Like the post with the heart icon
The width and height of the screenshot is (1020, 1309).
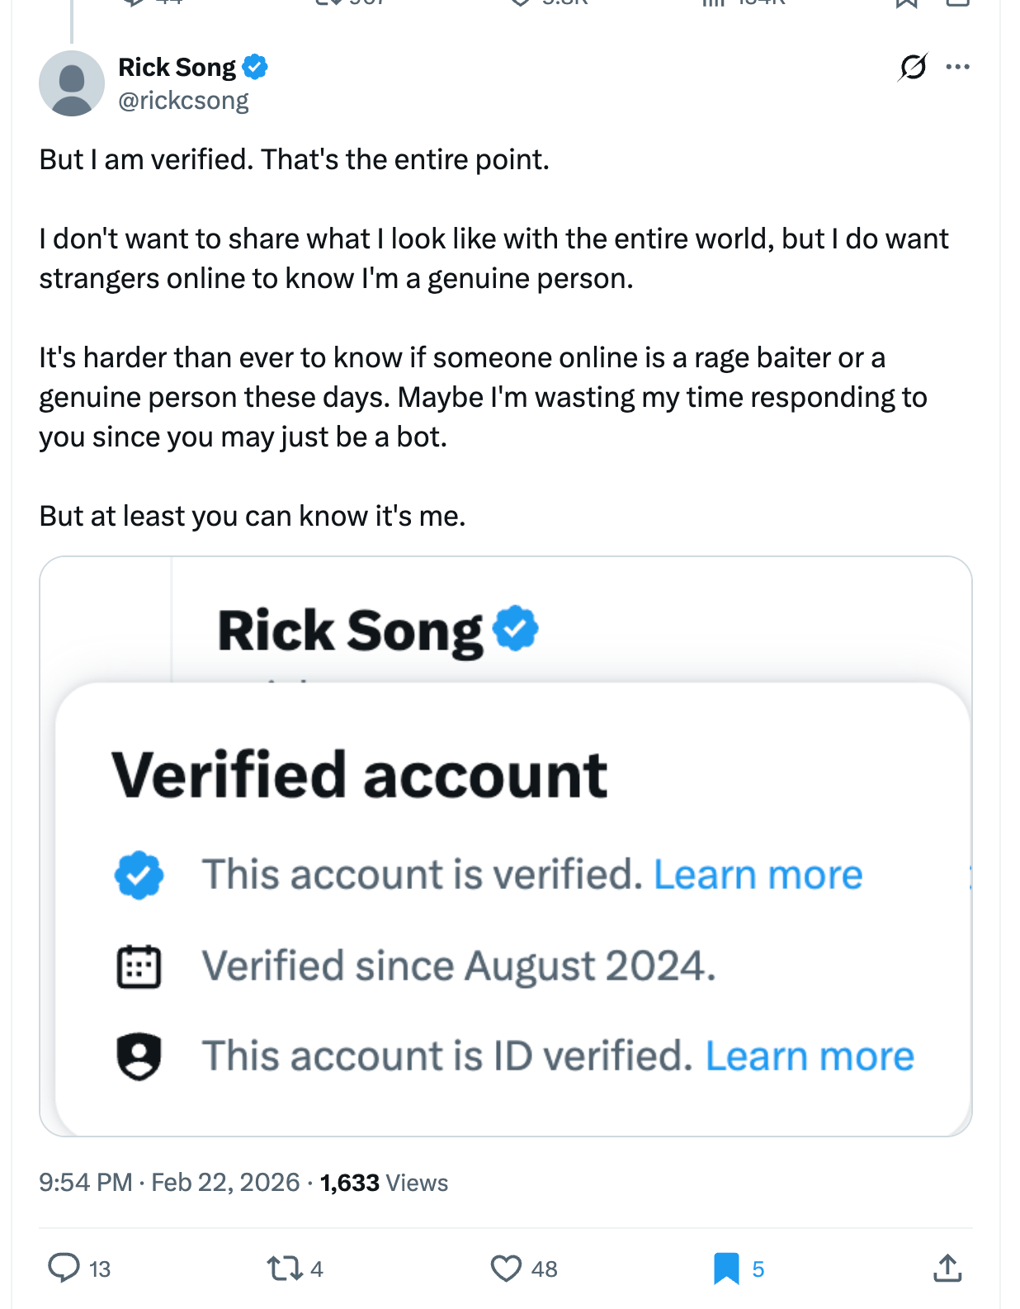click(506, 1268)
